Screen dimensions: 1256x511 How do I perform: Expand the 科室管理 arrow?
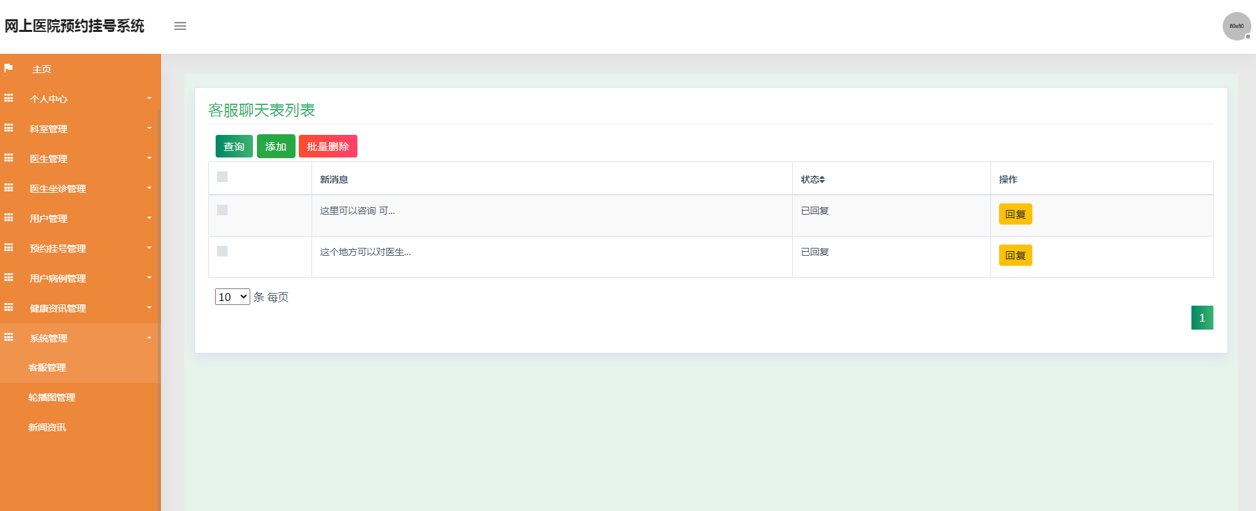[x=149, y=128]
